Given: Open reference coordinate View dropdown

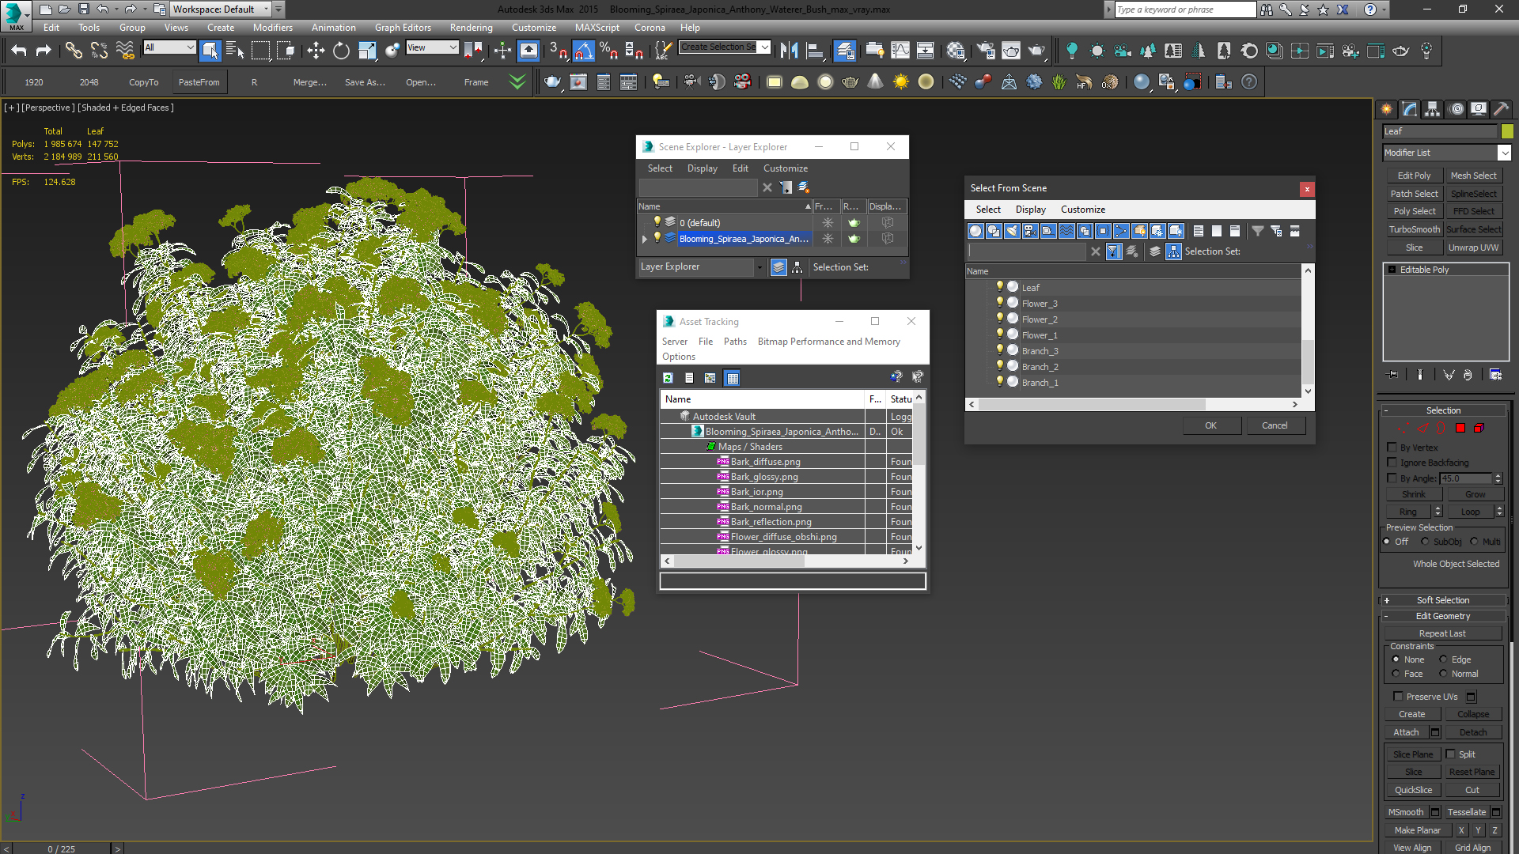Looking at the screenshot, I should click(432, 47).
